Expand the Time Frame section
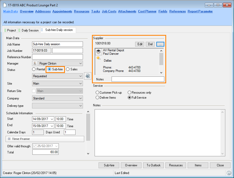Viewport: 234px width, 178px height. click(x=9, y=139)
